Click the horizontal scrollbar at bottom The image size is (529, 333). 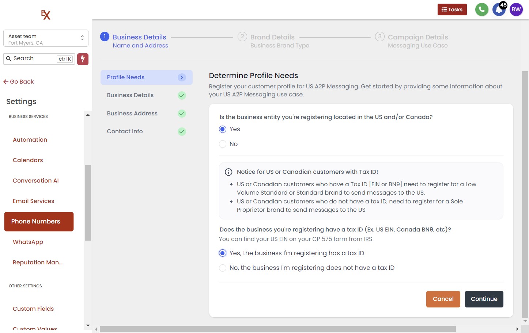point(277,329)
